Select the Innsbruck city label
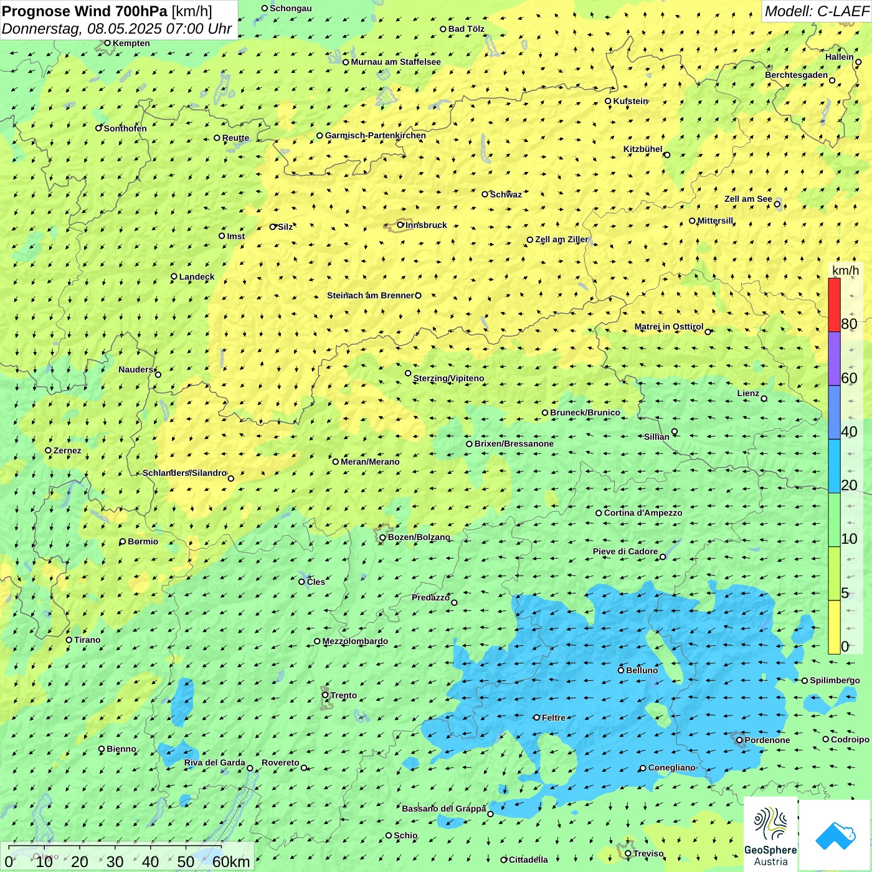This screenshot has width=872, height=872. [x=426, y=225]
